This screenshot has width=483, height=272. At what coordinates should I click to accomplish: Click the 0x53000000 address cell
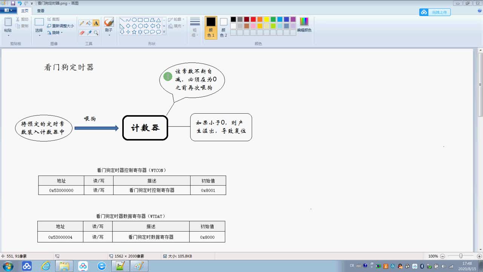[x=61, y=190]
